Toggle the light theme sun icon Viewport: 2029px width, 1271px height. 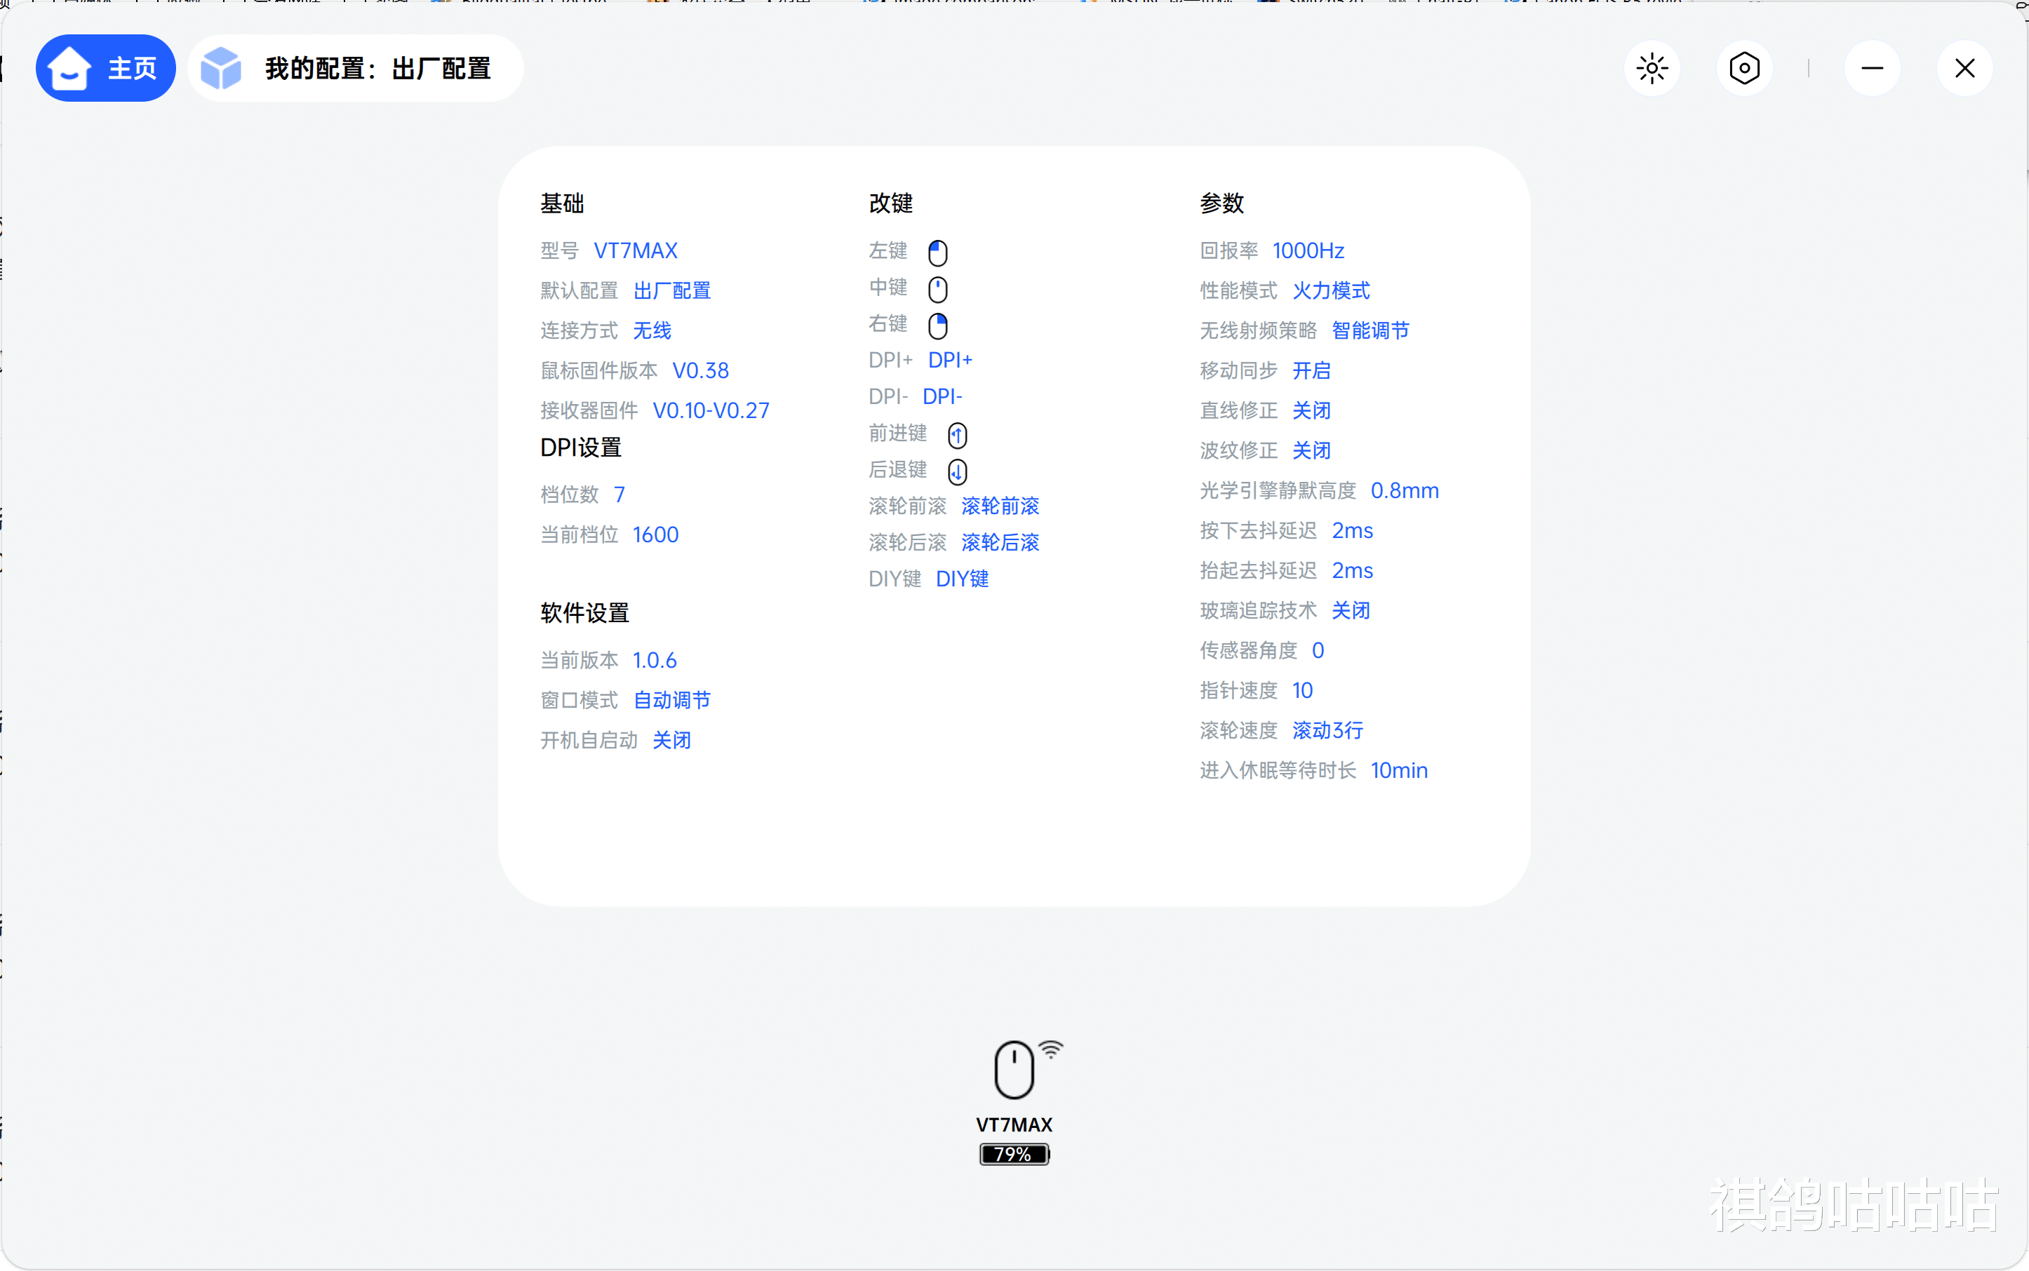pyautogui.click(x=1652, y=68)
